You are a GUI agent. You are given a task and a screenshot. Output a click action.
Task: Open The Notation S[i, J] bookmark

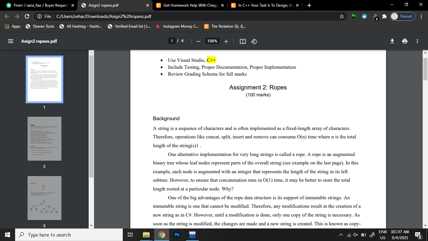(x=225, y=26)
